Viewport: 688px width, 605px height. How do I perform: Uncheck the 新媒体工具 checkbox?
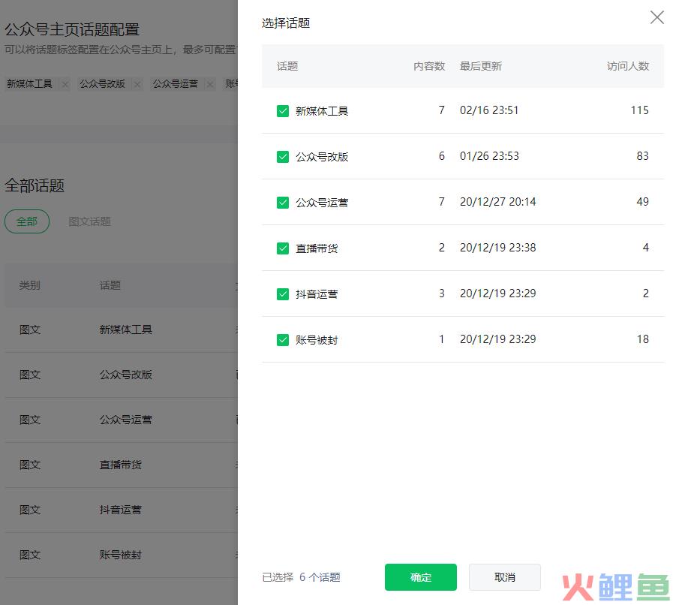[x=283, y=111]
